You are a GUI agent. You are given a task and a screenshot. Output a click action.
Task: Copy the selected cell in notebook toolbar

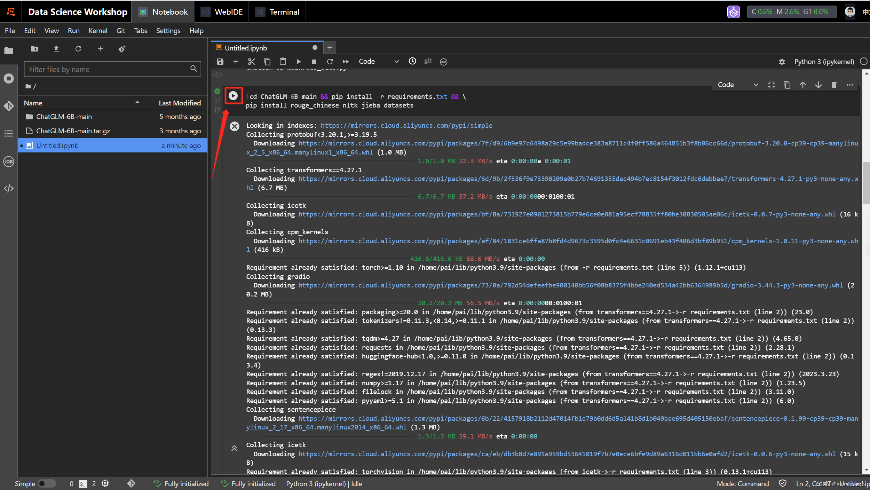pyautogui.click(x=267, y=62)
